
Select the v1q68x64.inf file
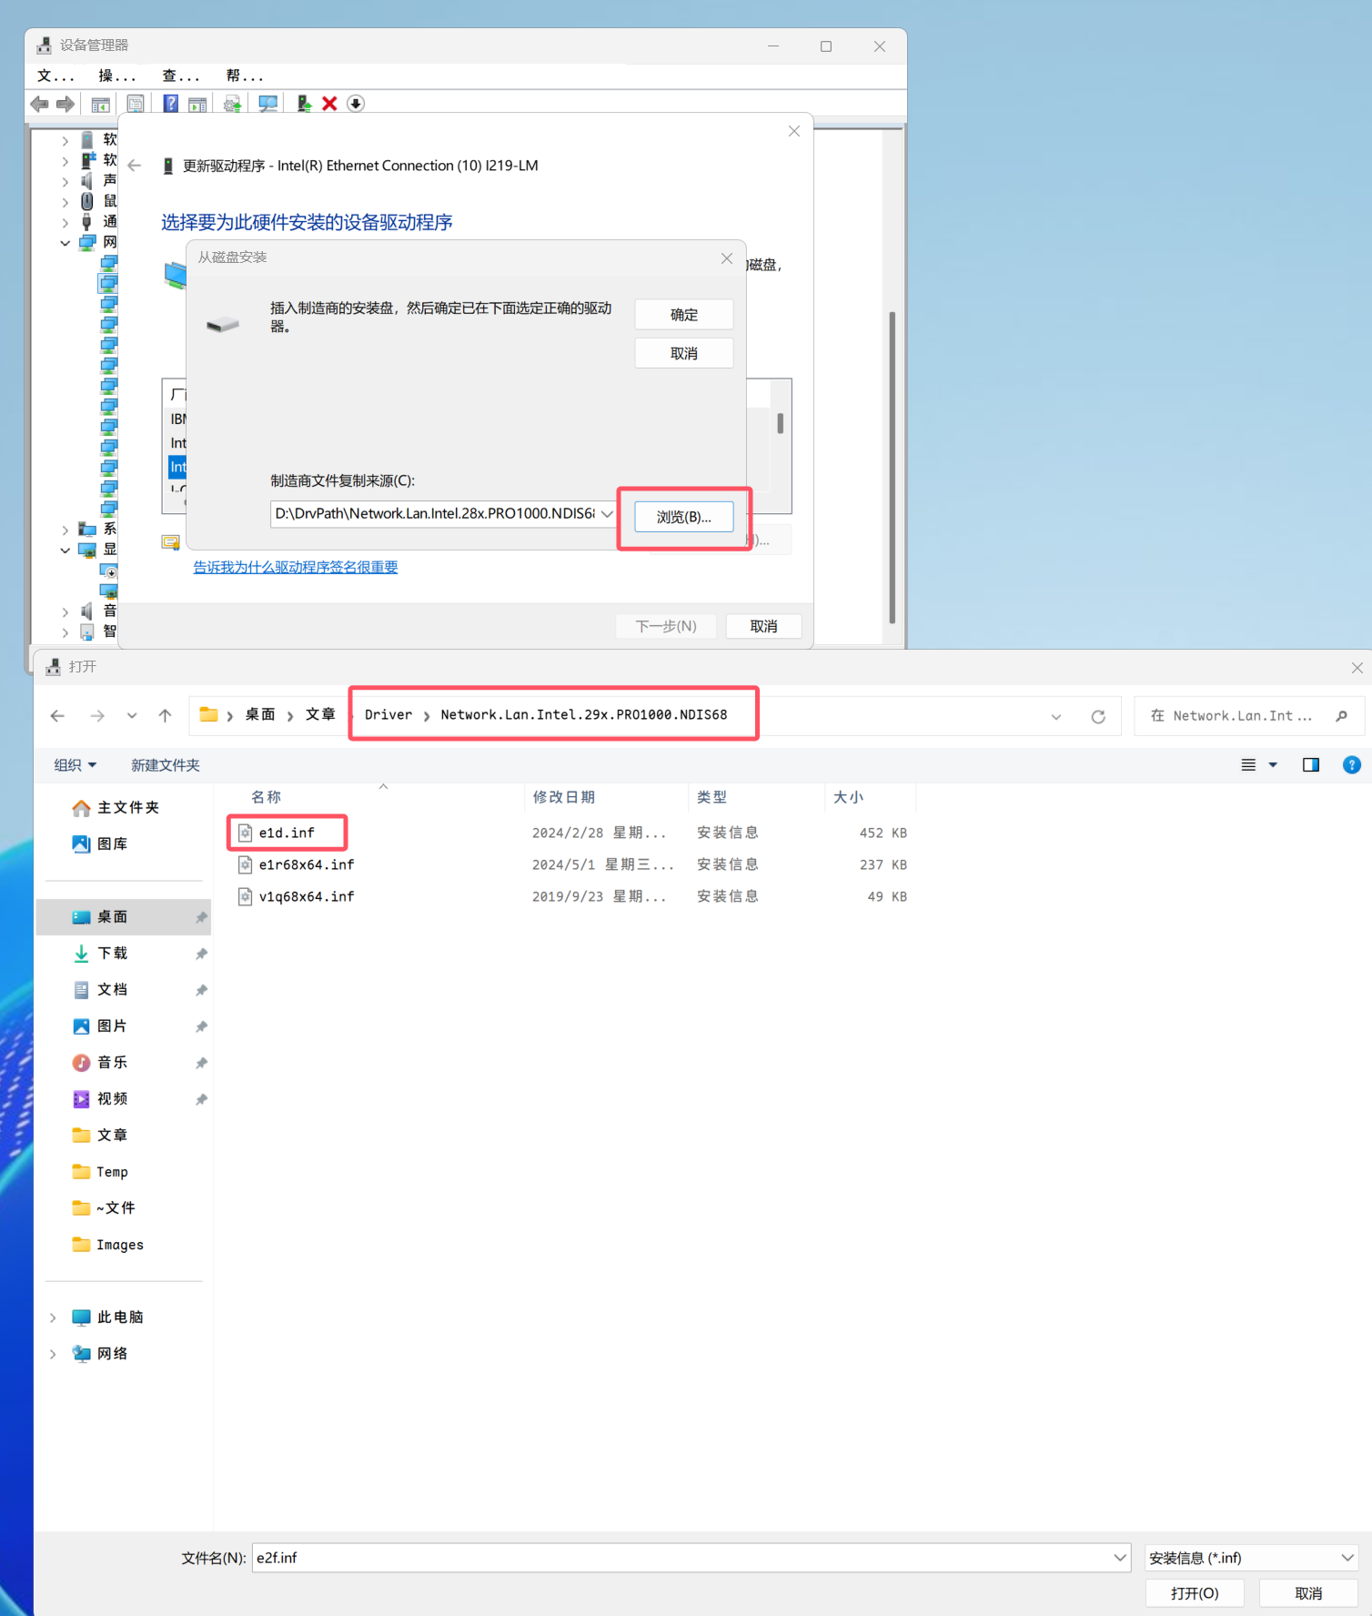[x=307, y=896]
